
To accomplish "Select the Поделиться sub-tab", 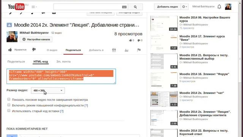I will 16,62.
